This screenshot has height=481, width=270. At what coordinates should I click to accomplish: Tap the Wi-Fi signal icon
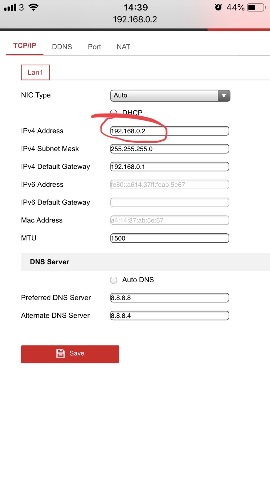point(33,8)
